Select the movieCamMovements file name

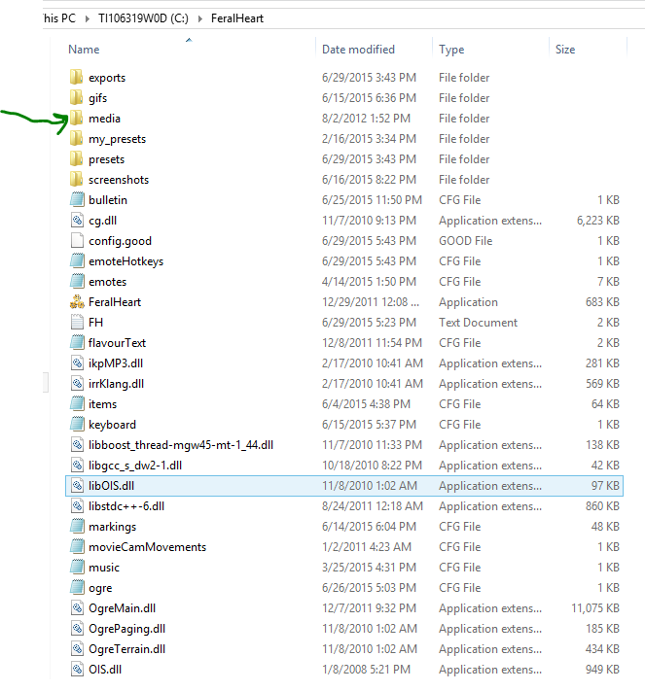click(147, 547)
